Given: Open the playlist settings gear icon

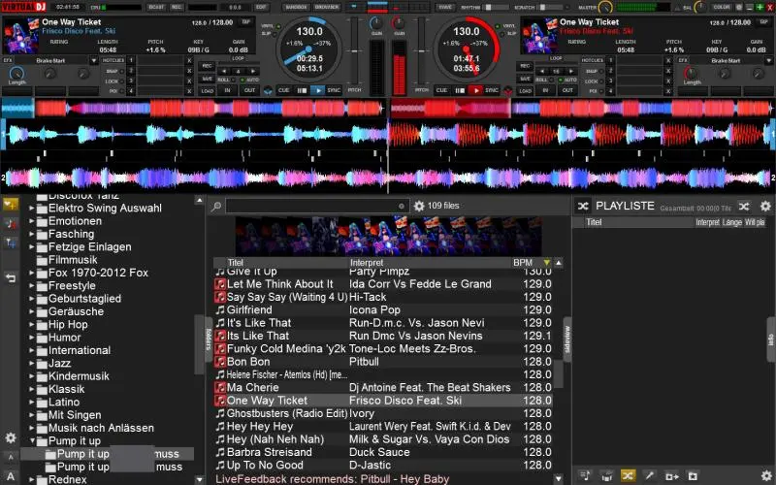Looking at the screenshot, I should [x=764, y=206].
